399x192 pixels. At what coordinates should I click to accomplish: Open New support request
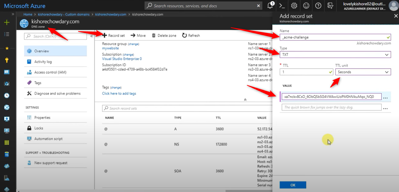(x=55, y=163)
